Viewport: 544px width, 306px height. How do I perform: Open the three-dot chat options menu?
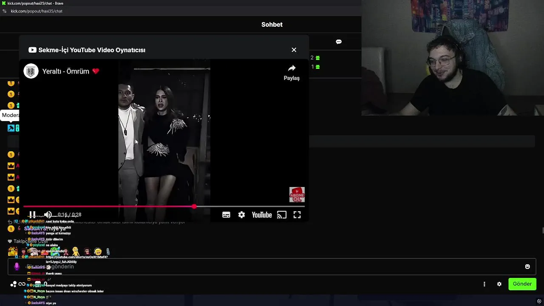pyautogui.click(x=484, y=284)
